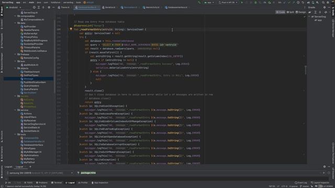Open the Event Log button

click(x=301, y=183)
